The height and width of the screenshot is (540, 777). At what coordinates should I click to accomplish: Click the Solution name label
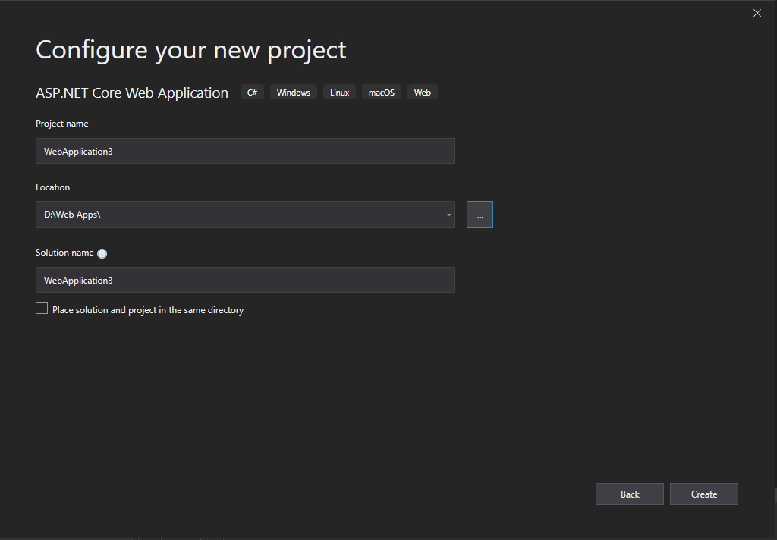click(x=64, y=253)
